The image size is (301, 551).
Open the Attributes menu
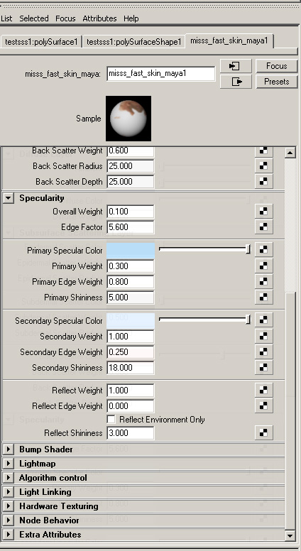[x=99, y=18]
